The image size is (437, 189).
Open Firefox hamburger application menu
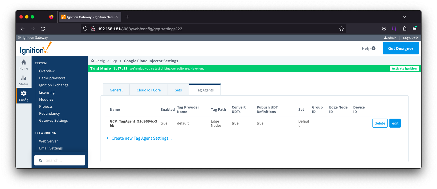coord(414,29)
